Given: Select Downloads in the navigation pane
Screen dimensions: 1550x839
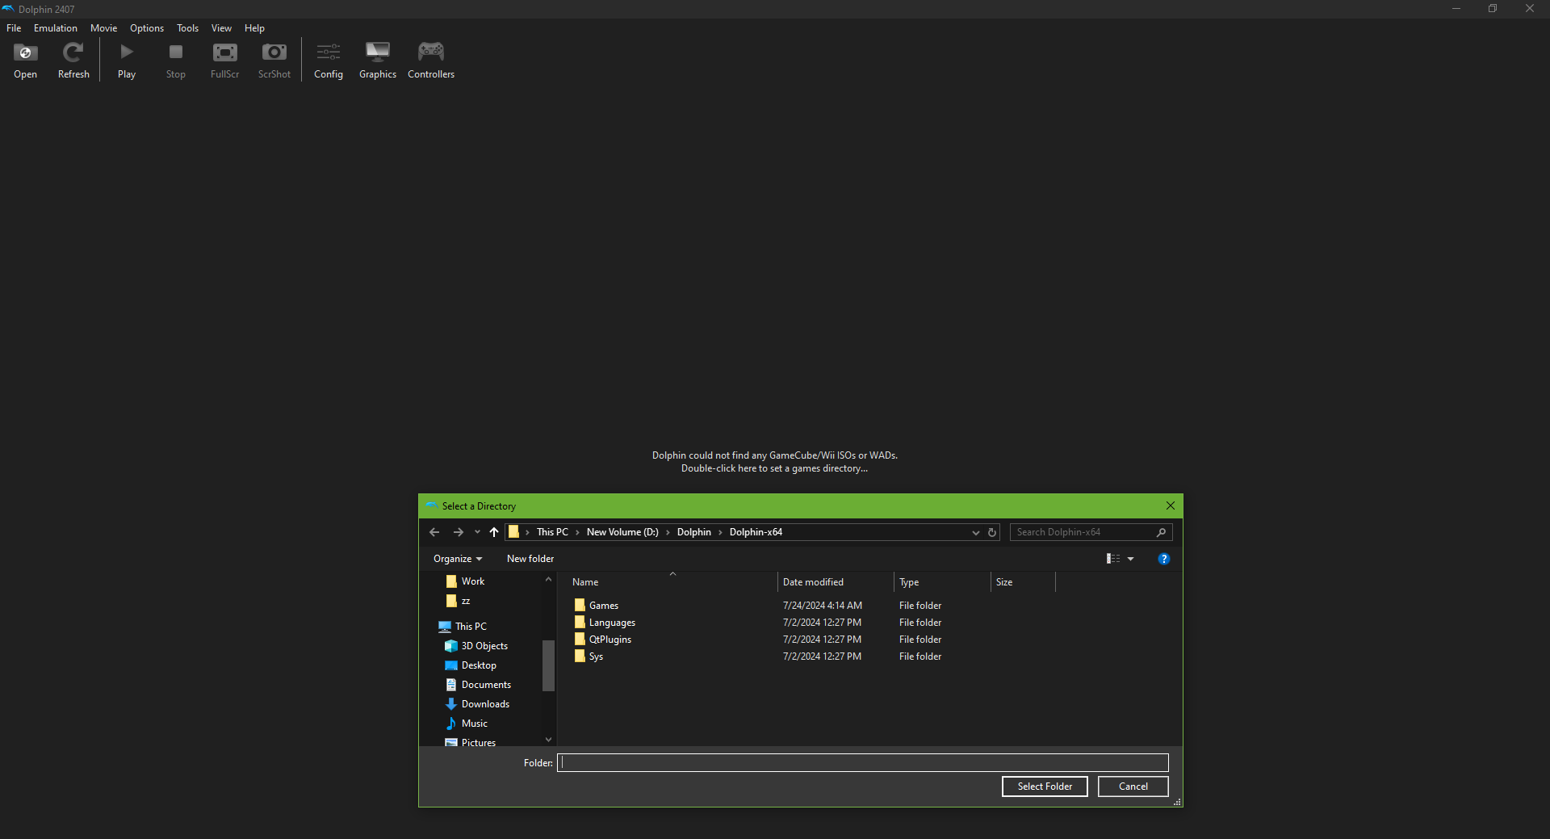Looking at the screenshot, I should pyautogui.click(x=485, y=704).
